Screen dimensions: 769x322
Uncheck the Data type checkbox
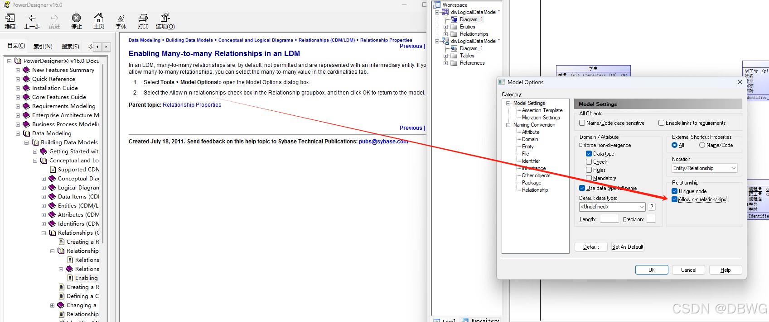589,154
